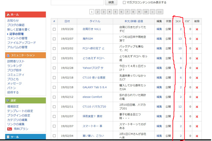The width and height of the screenshot is (212, 141).
Task: Click 編集 for the 海外SIM row
Action: 159,39
